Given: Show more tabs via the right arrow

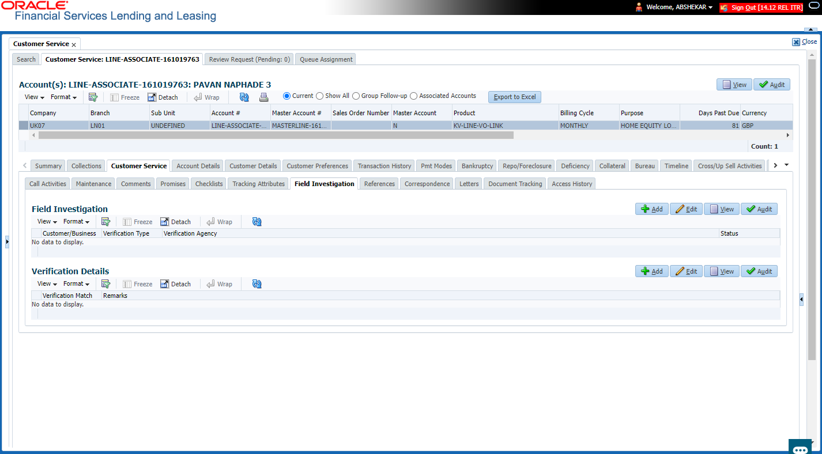Looking at the screenshot, I should pyautogui.click(x=775, y=165).
